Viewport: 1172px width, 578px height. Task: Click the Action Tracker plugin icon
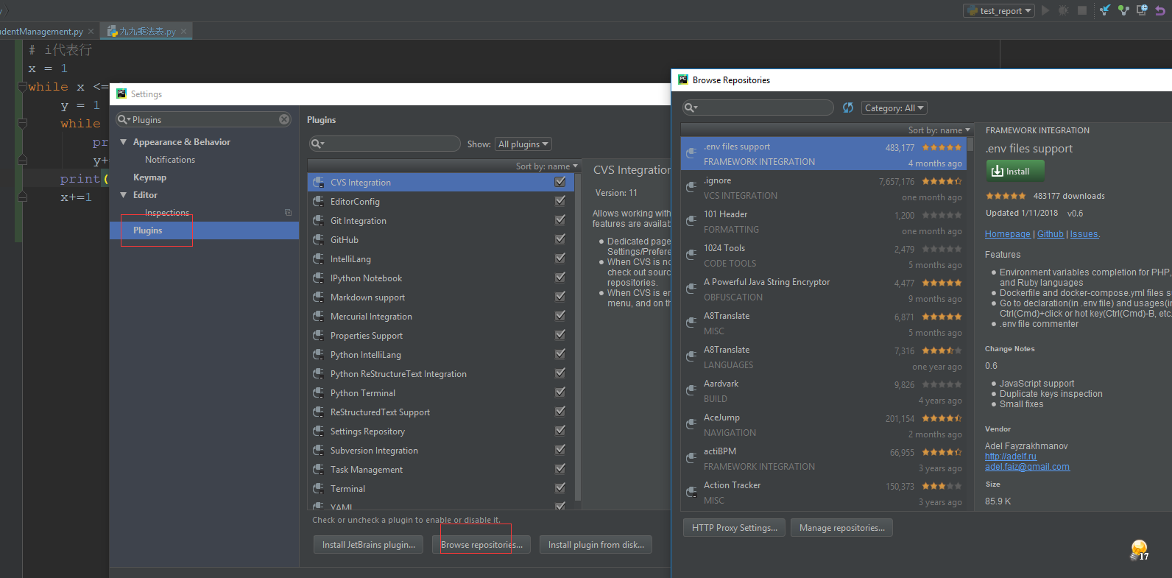(691, 492)
